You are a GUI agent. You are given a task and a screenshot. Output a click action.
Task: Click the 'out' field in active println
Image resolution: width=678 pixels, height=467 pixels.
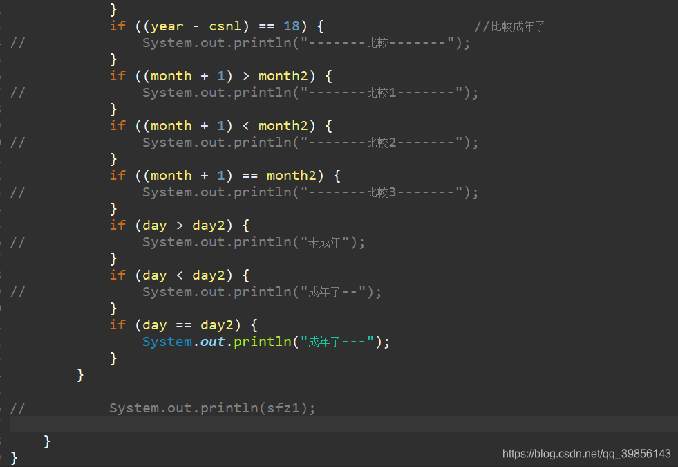(x=212, y=342)
